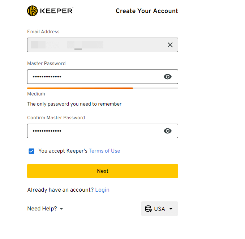Click into the Confirm Master Password field
The width and height of the screenshot is (245, 239).
[94, 131]
